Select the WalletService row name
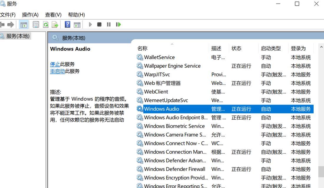 (x=159, y=57)
